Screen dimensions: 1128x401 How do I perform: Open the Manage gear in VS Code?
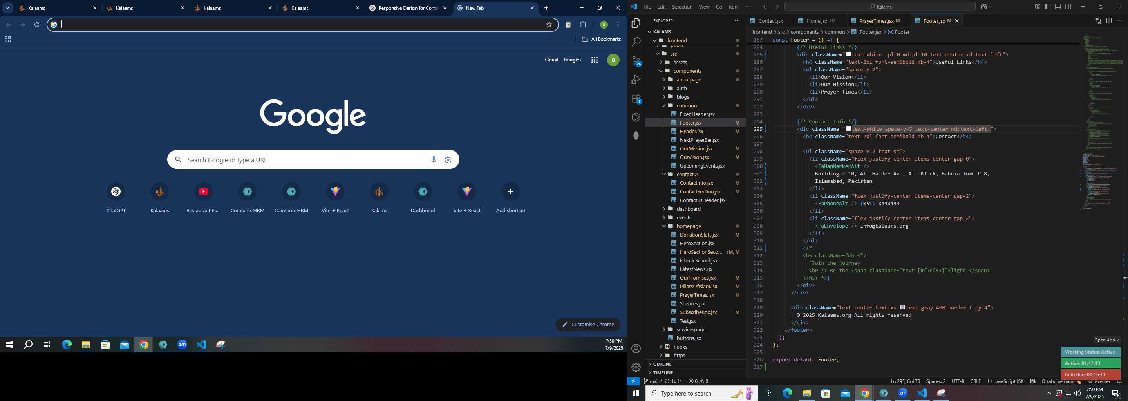tap(636, 368)
